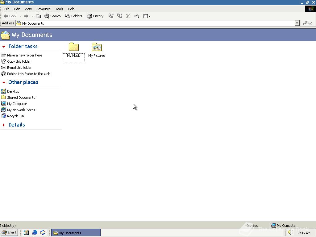The image size is (316, 237).
Task: Restore the window with restore button
Action: pyautogui.click(x=307, y=2)
